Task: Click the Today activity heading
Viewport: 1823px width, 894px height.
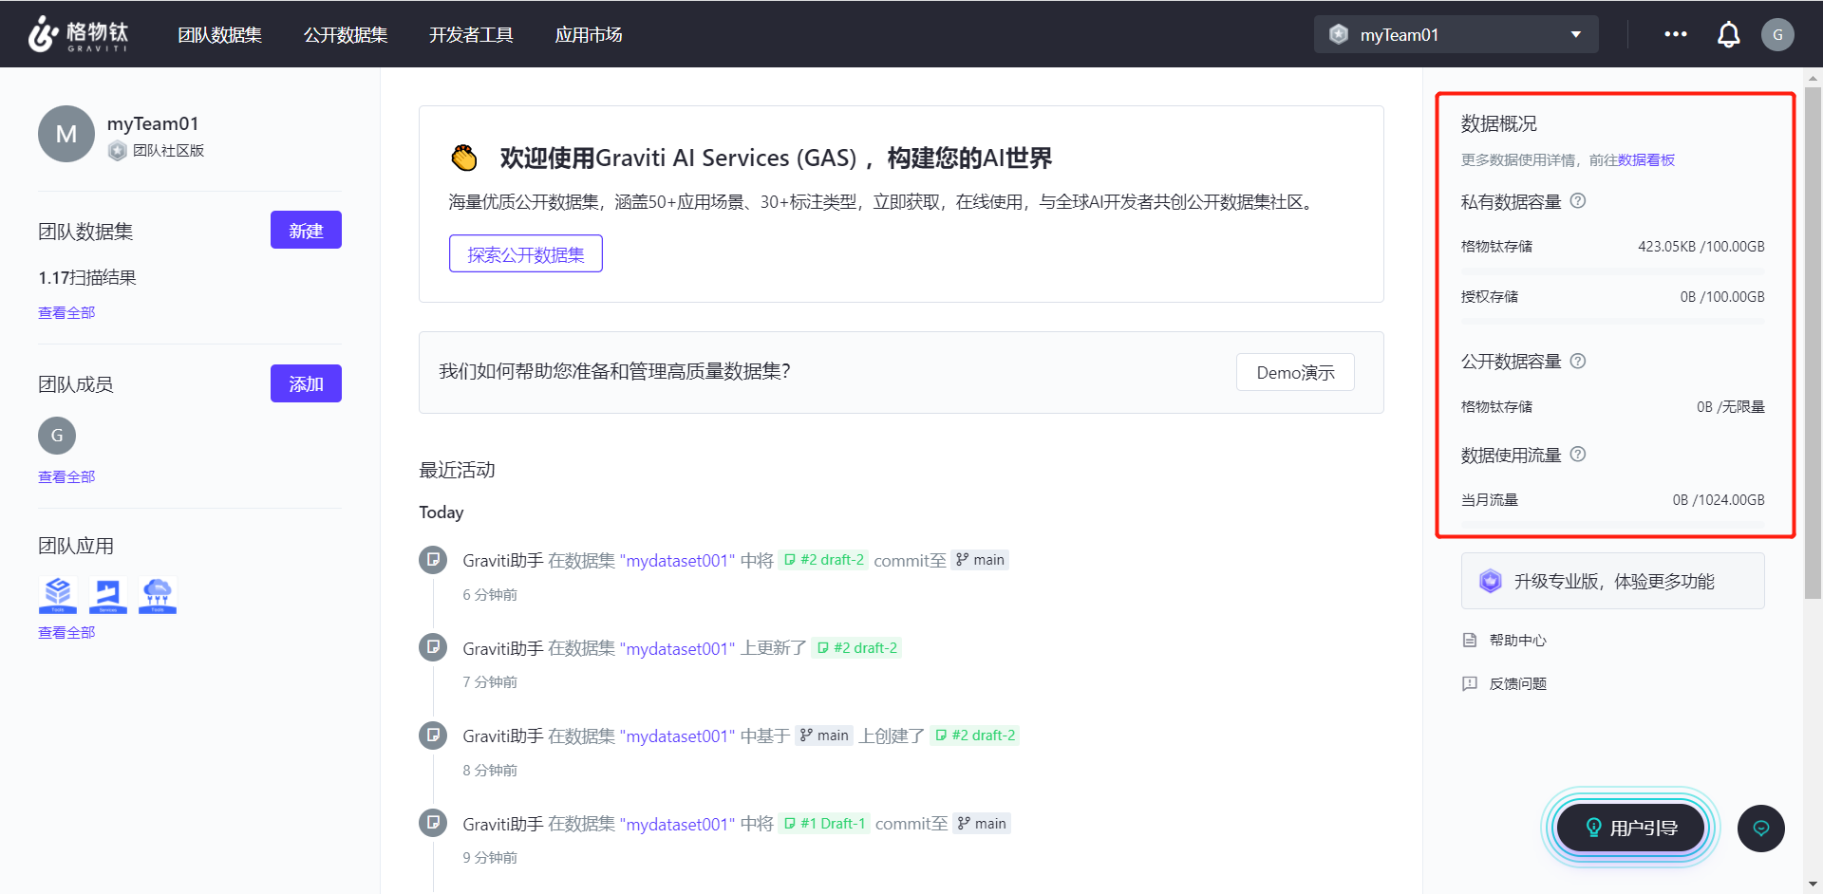Action: 442,512
